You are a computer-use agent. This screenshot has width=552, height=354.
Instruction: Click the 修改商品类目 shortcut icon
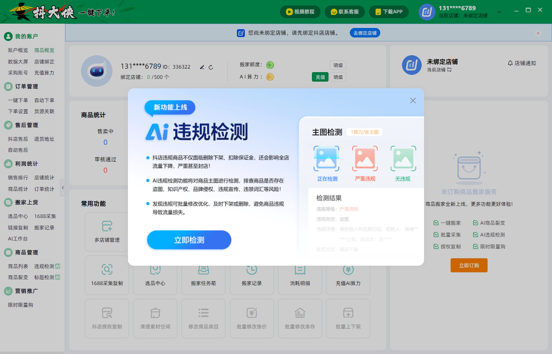[203, 313]
